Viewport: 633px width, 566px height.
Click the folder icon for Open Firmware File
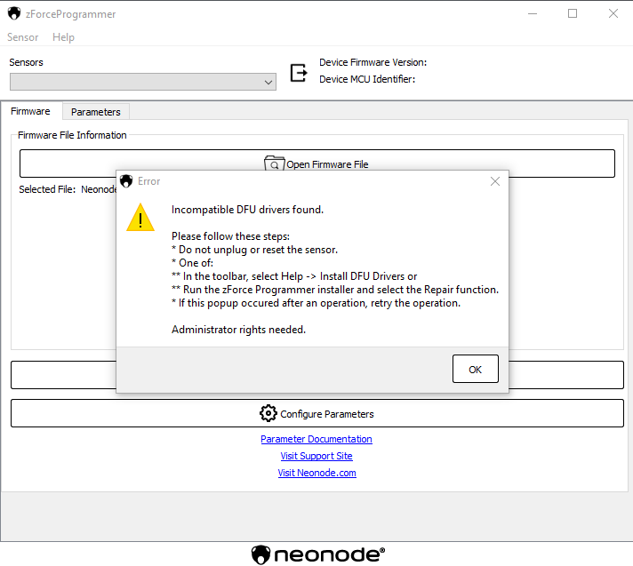pos(274,164)
